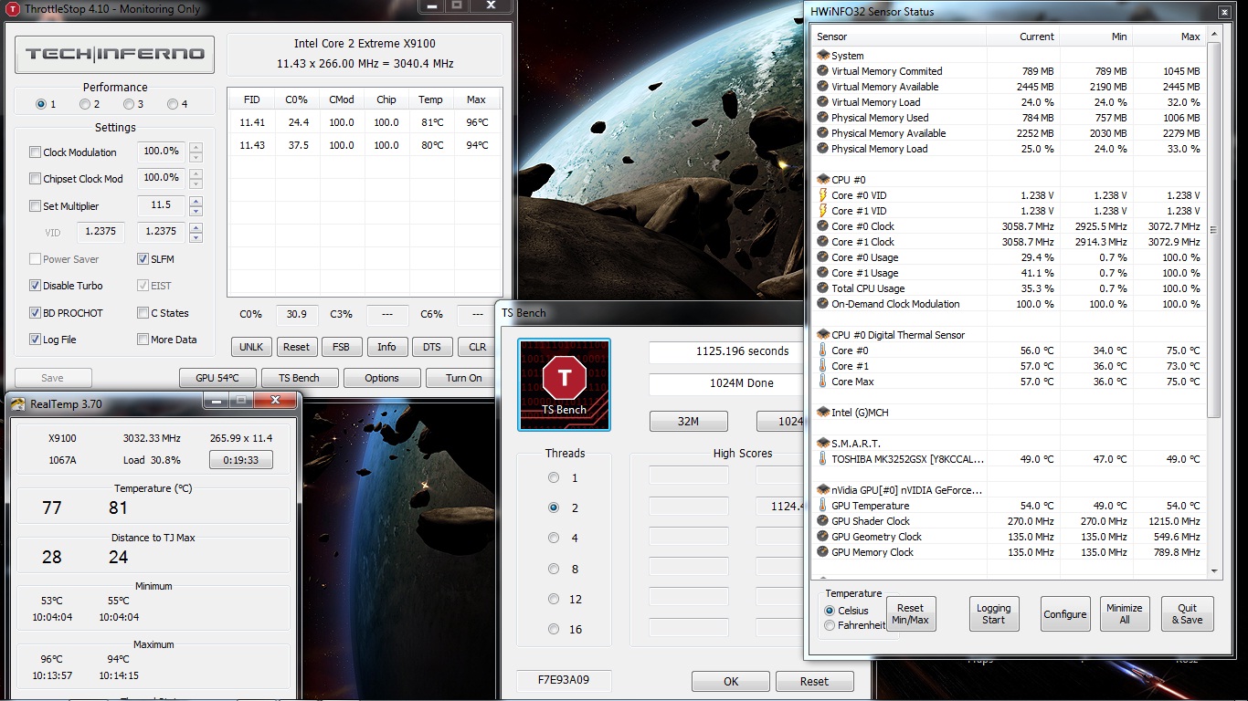
Task: Click the Core #0 Clock sensor icon
Action: tap(823, 226)
